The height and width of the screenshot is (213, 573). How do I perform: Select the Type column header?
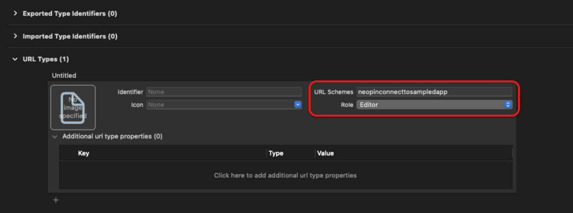[x=276, y=153]
